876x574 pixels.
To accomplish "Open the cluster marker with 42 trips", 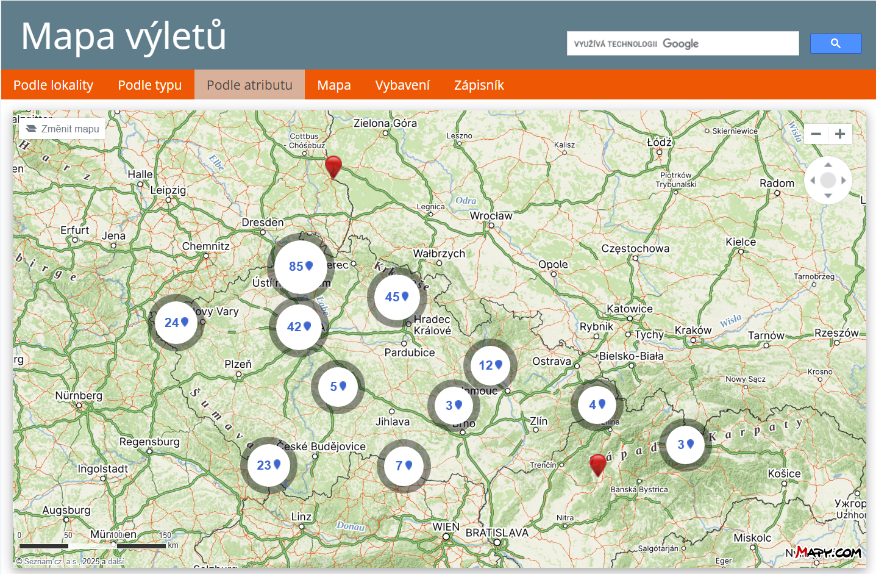I will (299, 326).
